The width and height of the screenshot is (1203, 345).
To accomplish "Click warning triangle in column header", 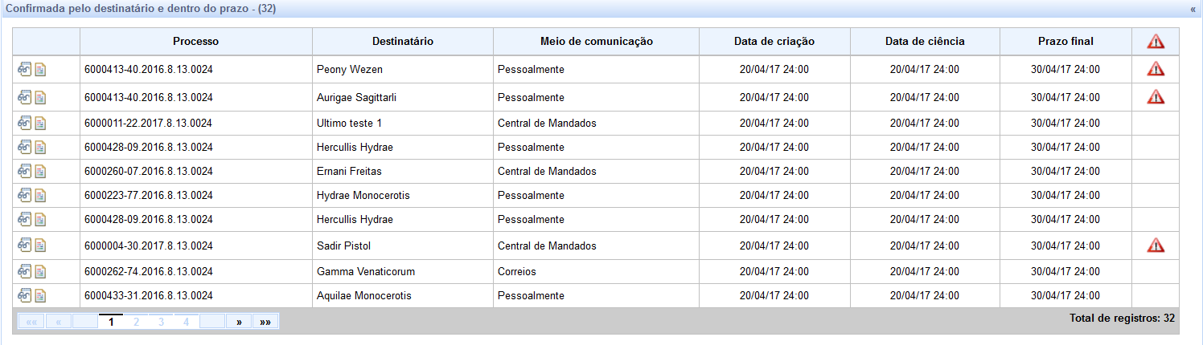I will click(x=1156, y=42).
